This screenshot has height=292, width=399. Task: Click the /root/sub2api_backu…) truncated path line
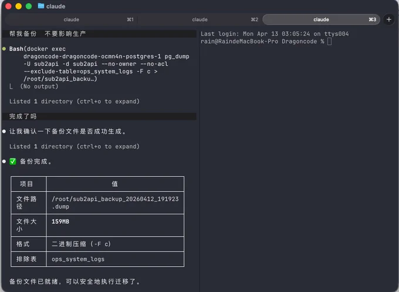[60, 79]
